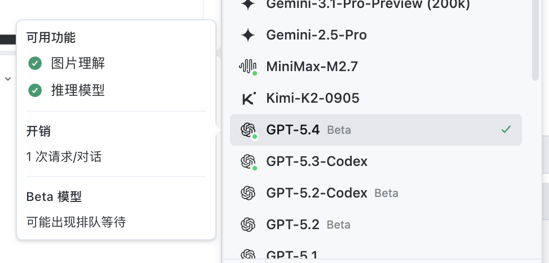Click the OpenAI icon beside GPT-5.2 Beta
The height and width of the screenshot is (263, 549).
pyautogui.click(x=248, y=225)
